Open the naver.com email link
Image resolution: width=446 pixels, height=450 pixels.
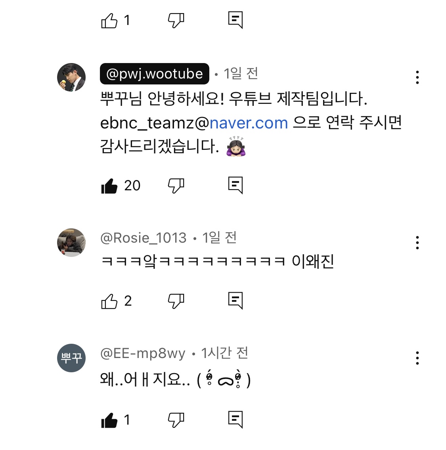[249, 123]
